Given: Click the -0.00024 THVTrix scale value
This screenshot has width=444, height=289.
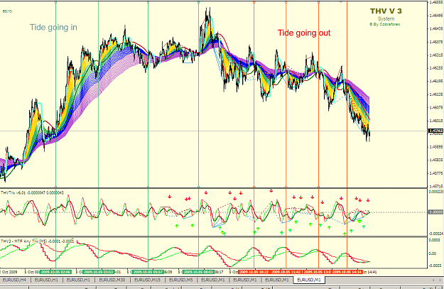Looking at the screenshot, I should point(435,234).
